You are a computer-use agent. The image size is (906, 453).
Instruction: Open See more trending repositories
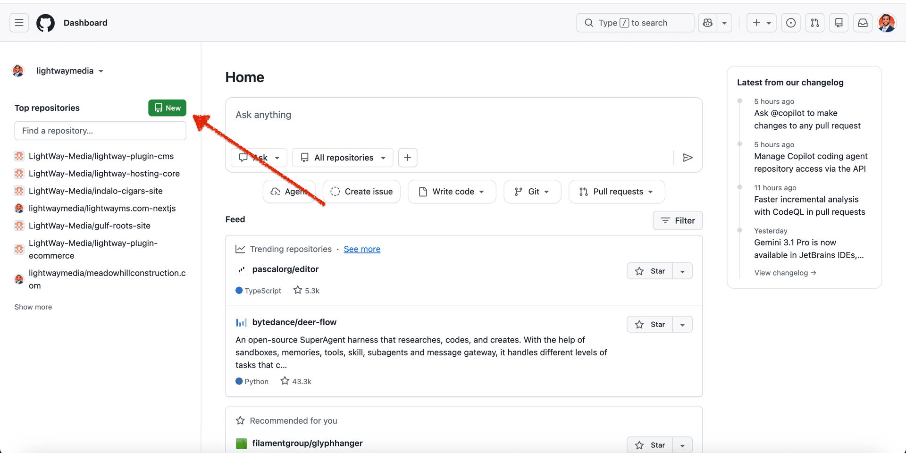click(362, 249)
